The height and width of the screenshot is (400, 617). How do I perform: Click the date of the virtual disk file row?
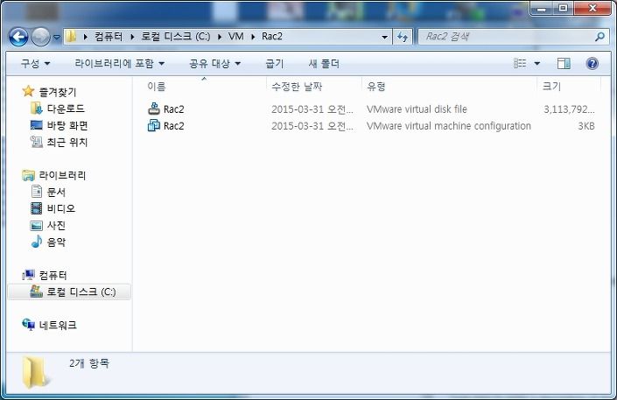[312, 109]
